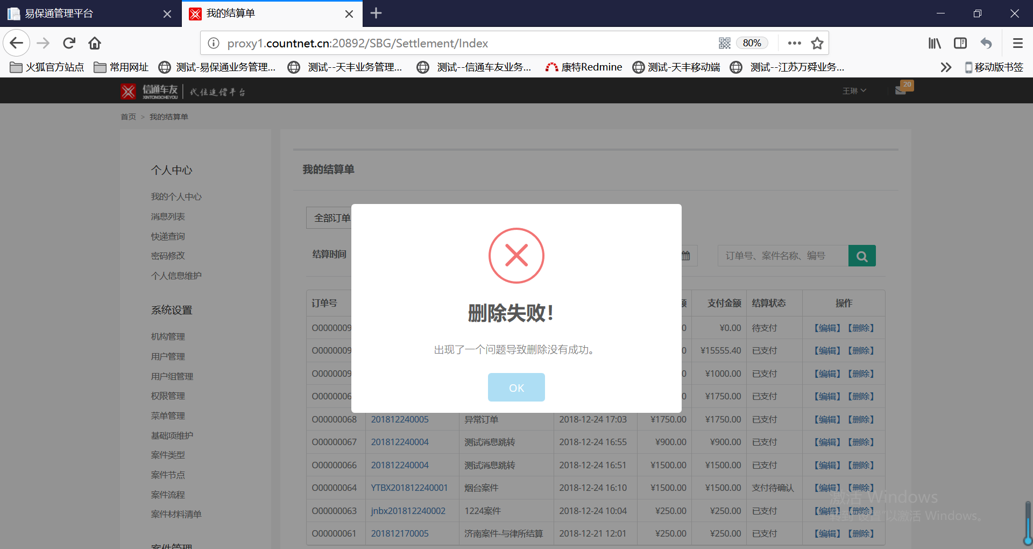This screenshot has width=1033, height=549.
Task: Open 案件节点 in the sidebar
Action: coord(168,475)
